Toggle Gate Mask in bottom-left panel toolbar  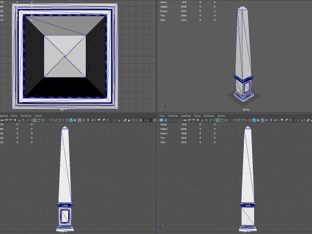tap(47, 120)
